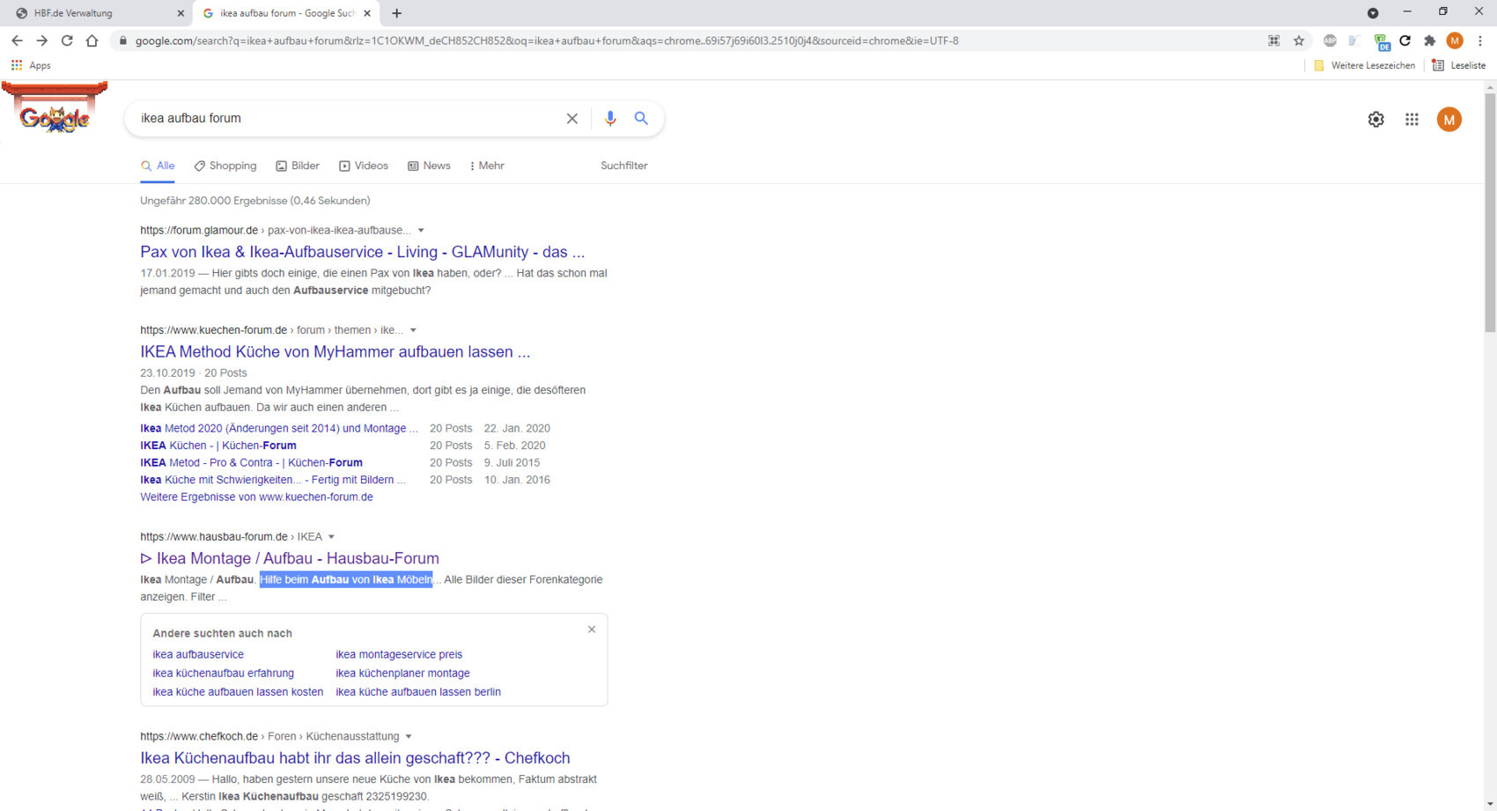The height and width of the screenshot is (811, 1497).
Task: Open Chrome extensions puzzle icon
Action: pyautogui.click(x=1429, y=41)
